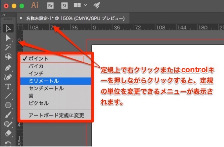
Task: Select the Magic Wand tool
Action: pos(8,47)
